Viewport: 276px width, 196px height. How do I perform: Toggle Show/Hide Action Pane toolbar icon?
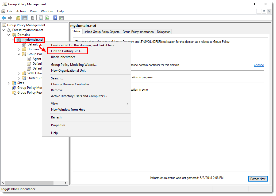[62, 18]
